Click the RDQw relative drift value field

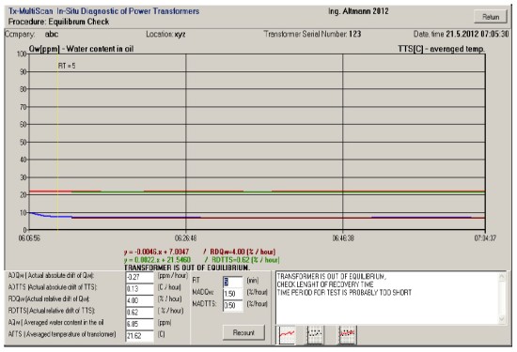139,300
